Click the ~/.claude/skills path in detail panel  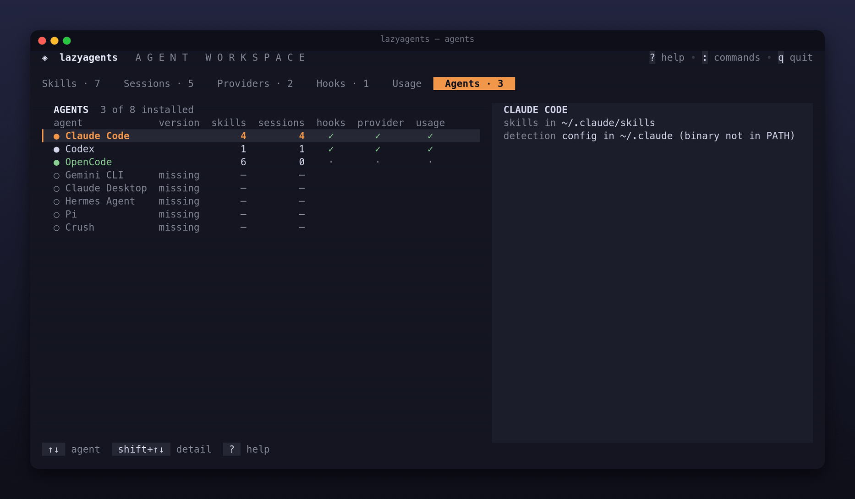click(x=608, y=123)
